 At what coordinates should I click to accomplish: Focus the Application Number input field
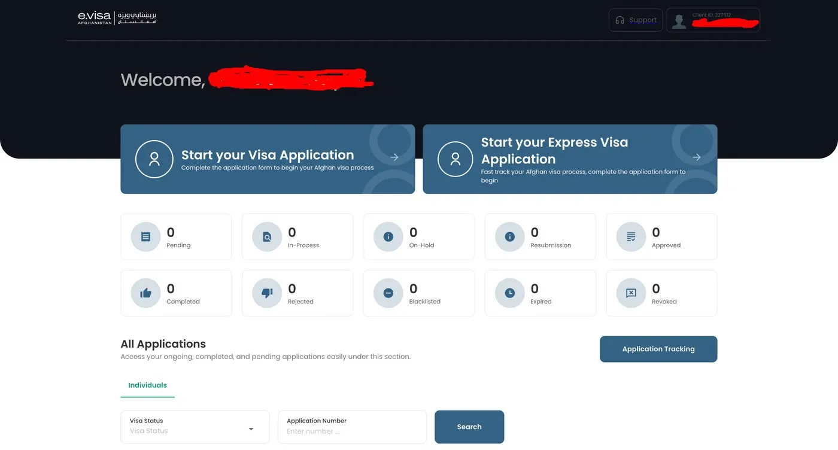(352, 427)
